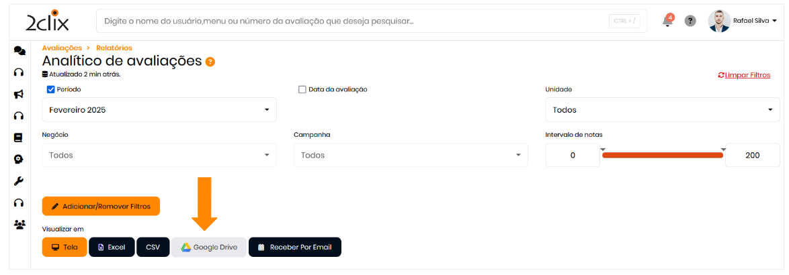Uncheck the Período checkbox
The width and height of the screenshot is (789, 275).
[x=50, y=89]
